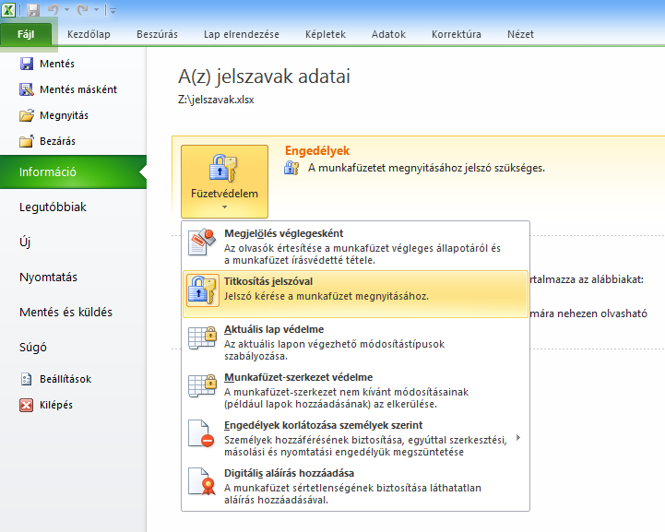Screen dimensions: 665x532
Task: Click the red Kilépés X icon
Action: 27,405
